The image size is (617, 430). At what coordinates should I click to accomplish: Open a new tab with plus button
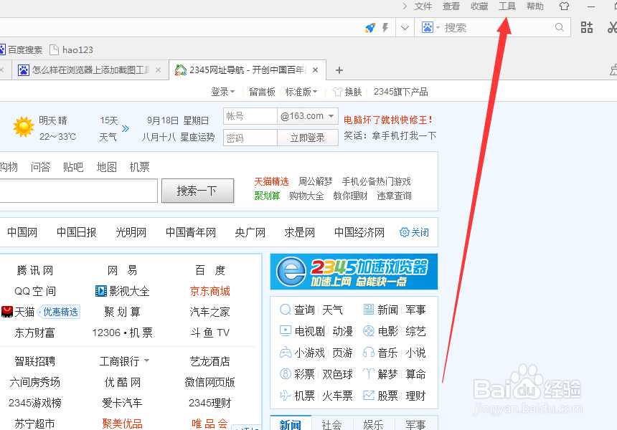pos(339,70)
